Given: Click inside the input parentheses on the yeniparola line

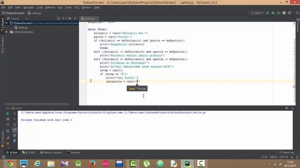Looking at the screenshot, I should pyautogui.click(x=137, y=81).
